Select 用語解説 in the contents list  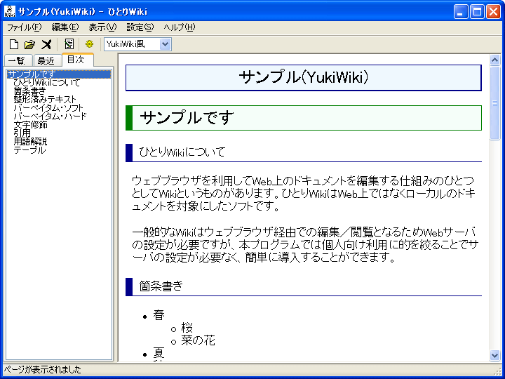click(x=31, y=142)
